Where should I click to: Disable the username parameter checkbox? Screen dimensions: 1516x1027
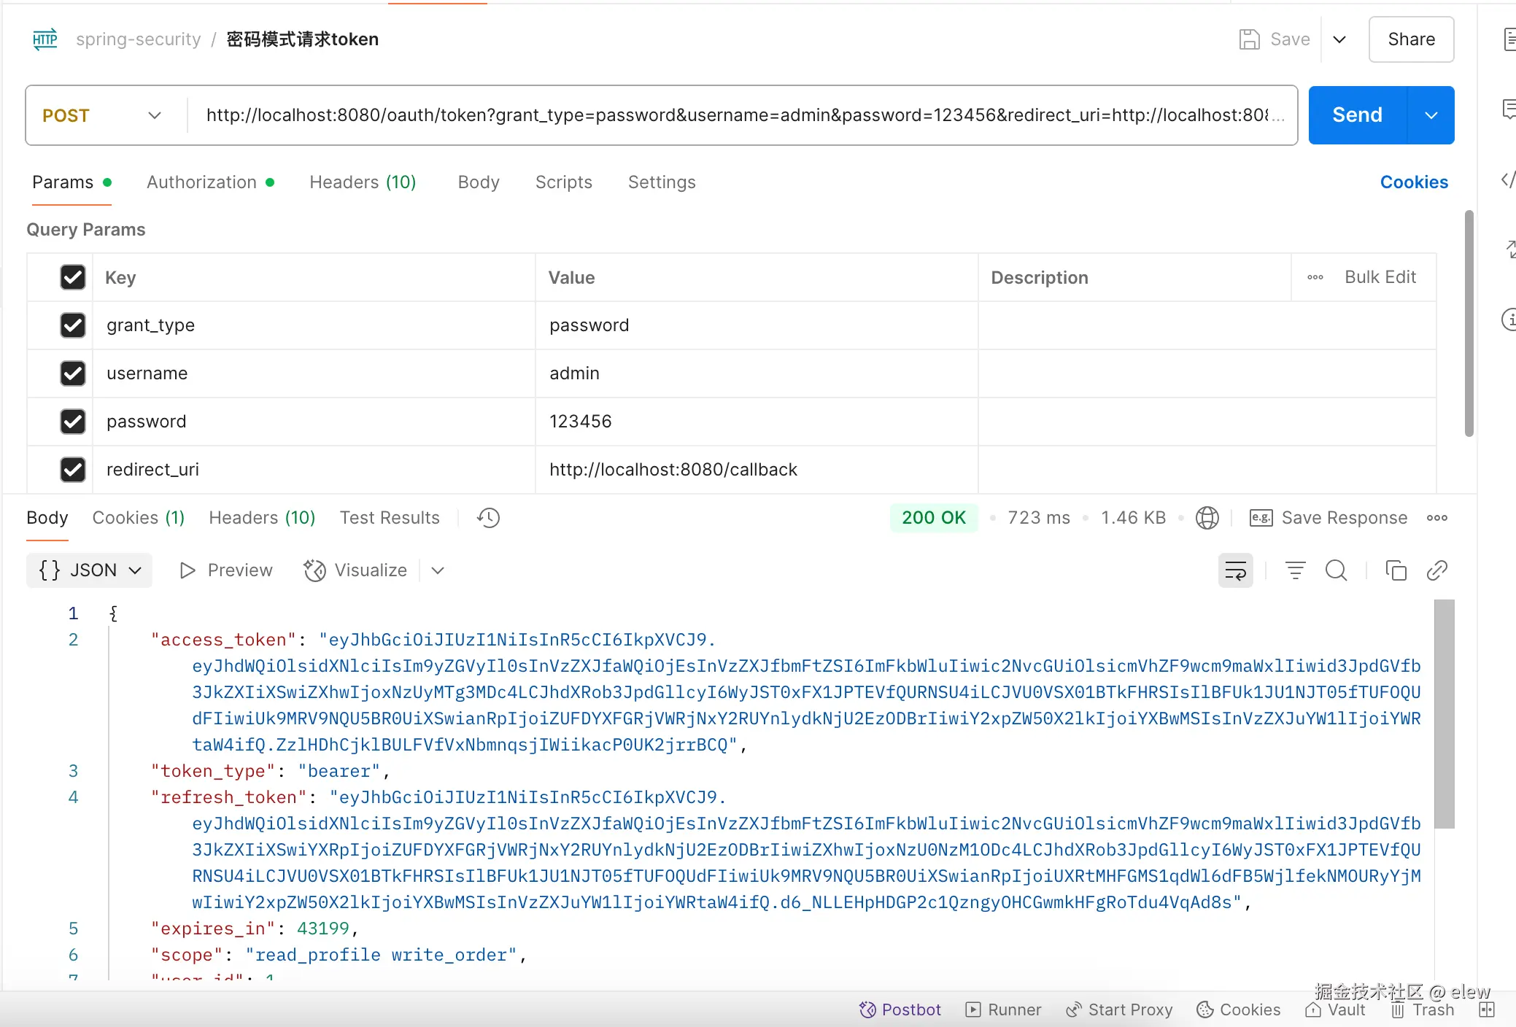73,373
